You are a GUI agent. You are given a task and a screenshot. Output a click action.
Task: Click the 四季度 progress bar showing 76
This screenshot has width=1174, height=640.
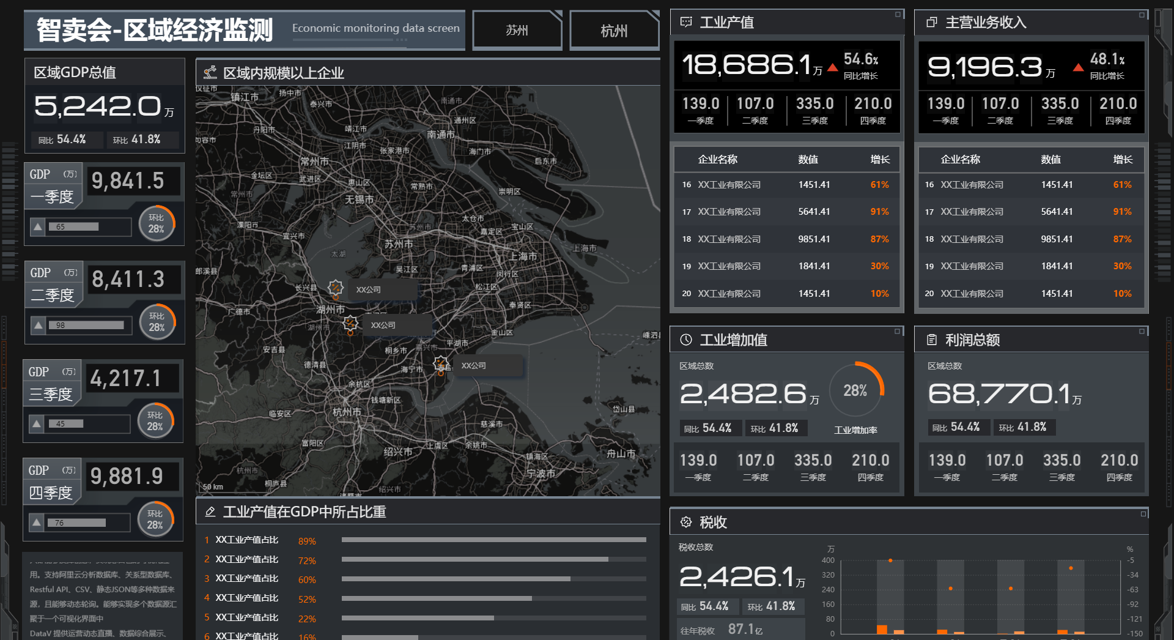(x=87, y=523)
